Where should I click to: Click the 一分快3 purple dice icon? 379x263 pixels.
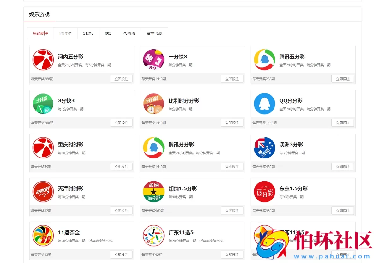click(x=153, y=59)
